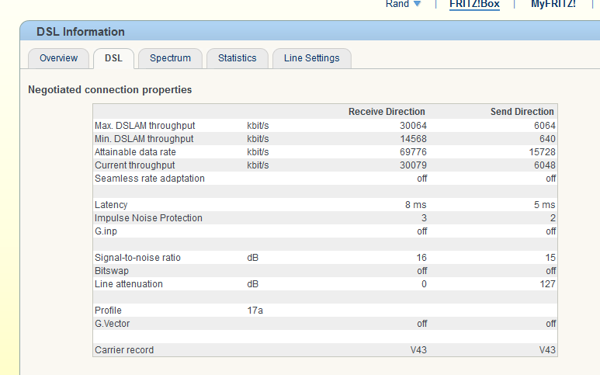600x375 pixels.
Task: Select the DSL tab
Action: [113, 58]
